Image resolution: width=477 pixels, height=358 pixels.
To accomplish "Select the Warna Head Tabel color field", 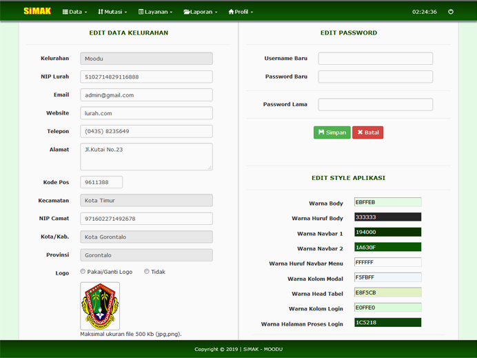I will (x=387, y=292).
